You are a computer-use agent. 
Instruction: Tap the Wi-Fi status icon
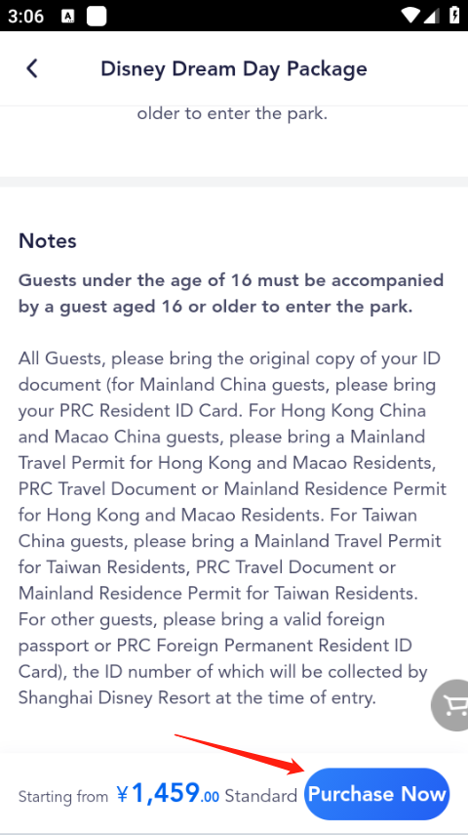410,15
